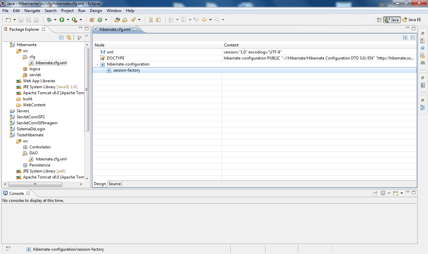The width and height of the screenshot is (428, 254).
Task: Click Expand All icon in XML editor
Action: click(x=405, y=38)
